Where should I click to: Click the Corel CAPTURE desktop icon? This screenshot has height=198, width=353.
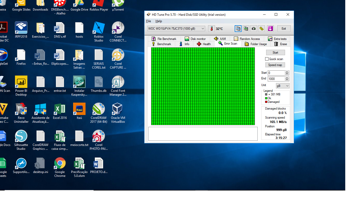118,59
